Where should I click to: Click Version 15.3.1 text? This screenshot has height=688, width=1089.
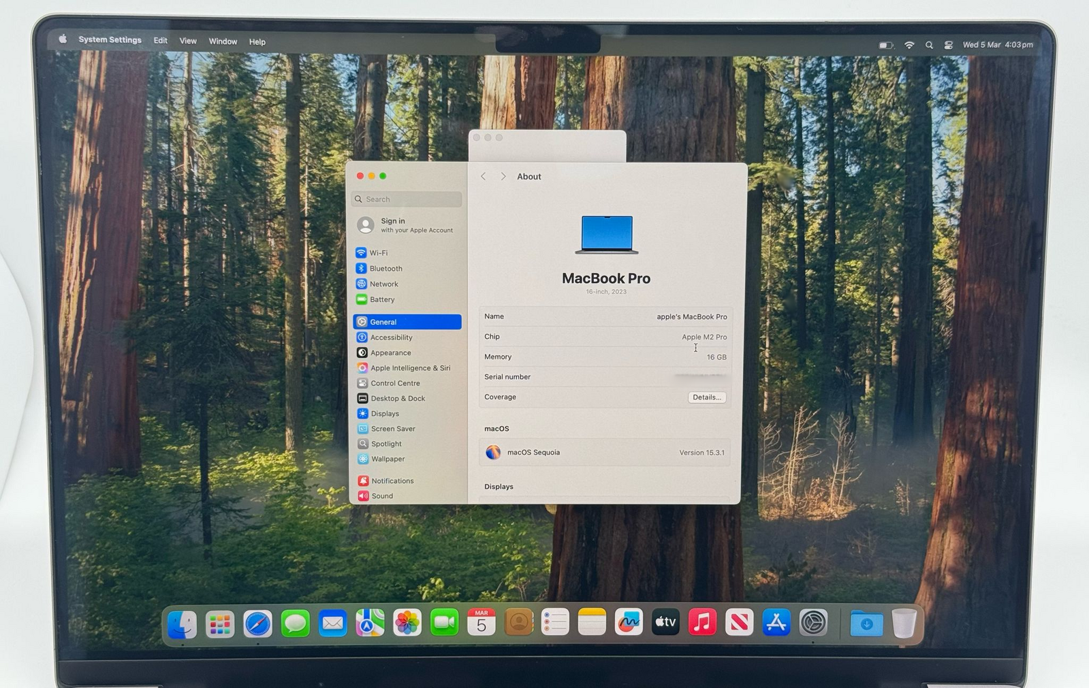tap(701, 453)
